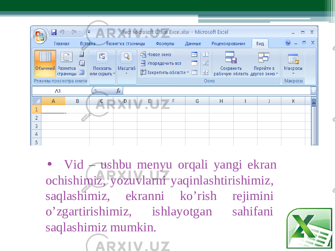Expand the Показать или скрыть dropdown
This screenshot has height=251, width=335.
[x=102, y=64]
